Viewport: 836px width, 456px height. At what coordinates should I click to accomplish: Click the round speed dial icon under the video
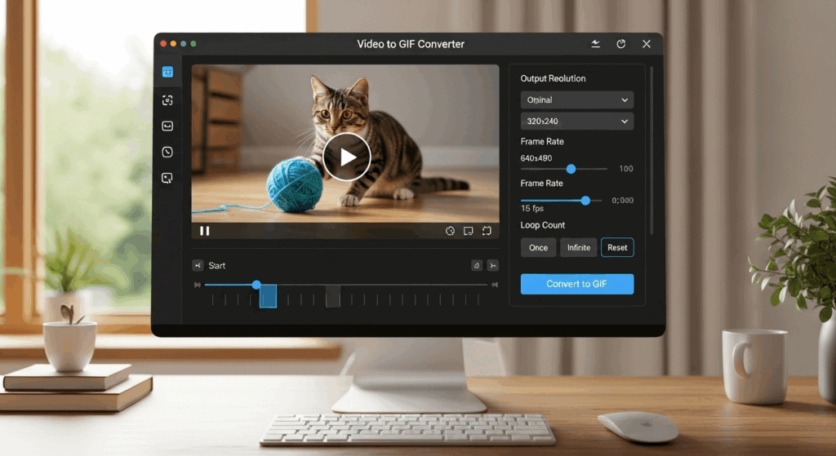(x=450, y=231)
